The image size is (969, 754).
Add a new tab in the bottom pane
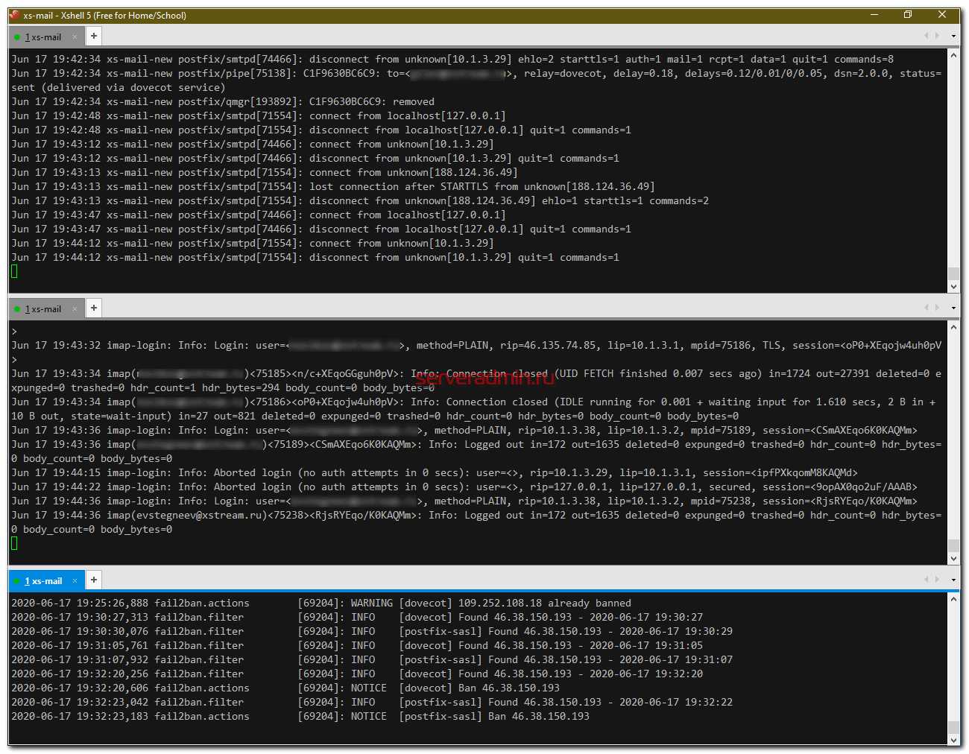tap(94, 580)
